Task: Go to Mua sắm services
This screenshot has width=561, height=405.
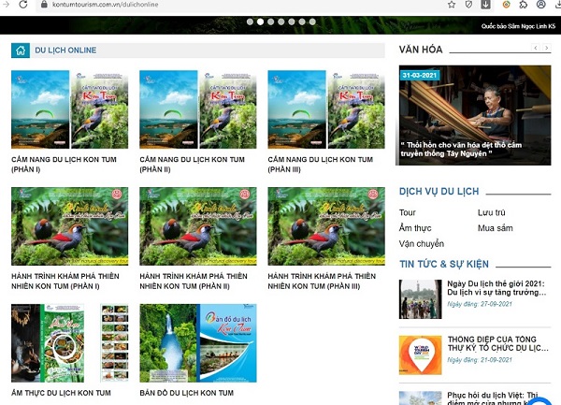Action: coord(495,228)
